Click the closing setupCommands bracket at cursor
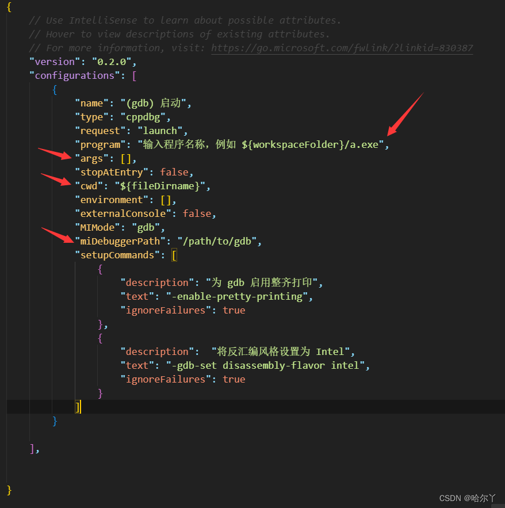The height and width of the screenshot is (508, 505). pyautogui.click(x=78, y=407)
